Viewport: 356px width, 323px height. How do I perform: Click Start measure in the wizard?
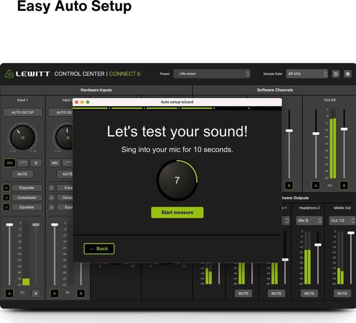[x=178, y=212]
